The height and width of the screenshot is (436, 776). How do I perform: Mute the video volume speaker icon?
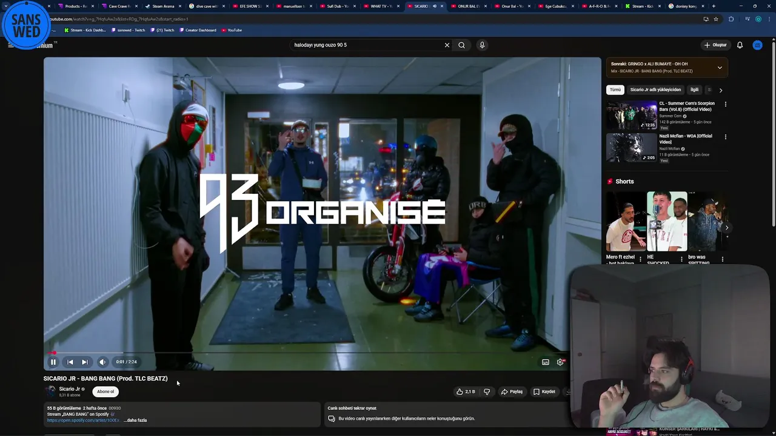tap(102, 362)
